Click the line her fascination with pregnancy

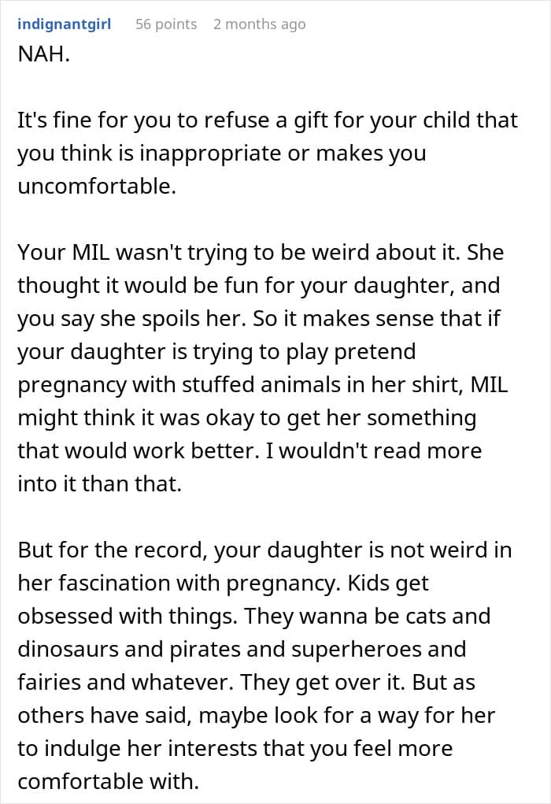point(223,583)
